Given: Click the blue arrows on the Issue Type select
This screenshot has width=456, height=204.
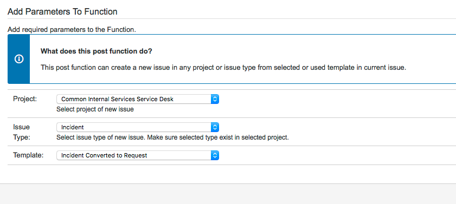Looking at the screenshot, I should coord(215,127).
